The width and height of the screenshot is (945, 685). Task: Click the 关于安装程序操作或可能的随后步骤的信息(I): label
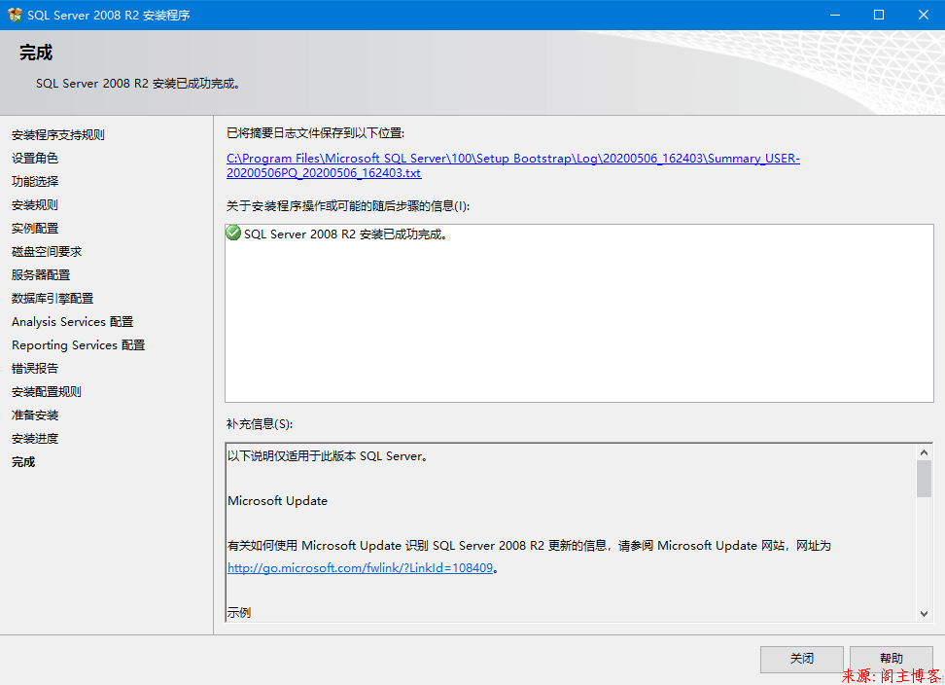(x=348, y=206)
